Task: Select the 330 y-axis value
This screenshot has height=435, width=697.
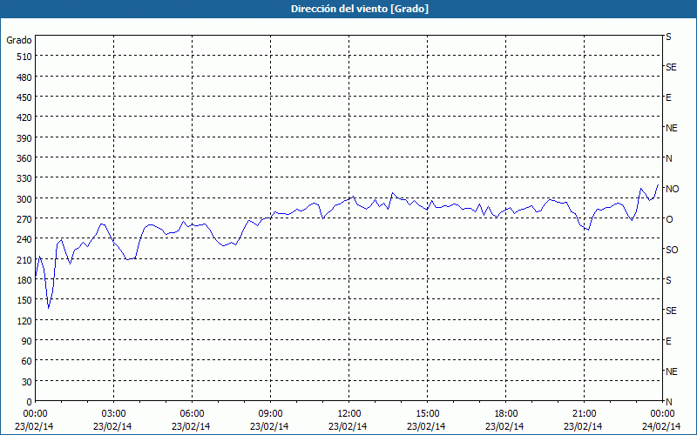Action: click(x=24, y=178)
